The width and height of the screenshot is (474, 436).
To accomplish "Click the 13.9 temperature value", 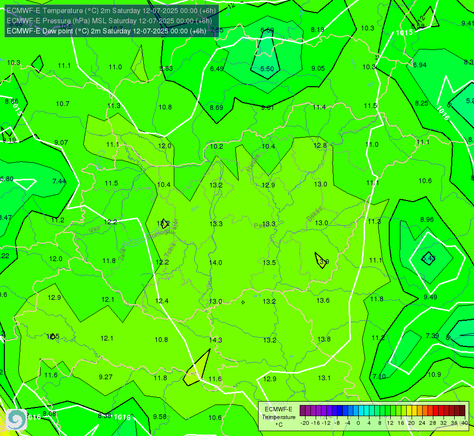I will pyautogui.click(x=323, y=262).
